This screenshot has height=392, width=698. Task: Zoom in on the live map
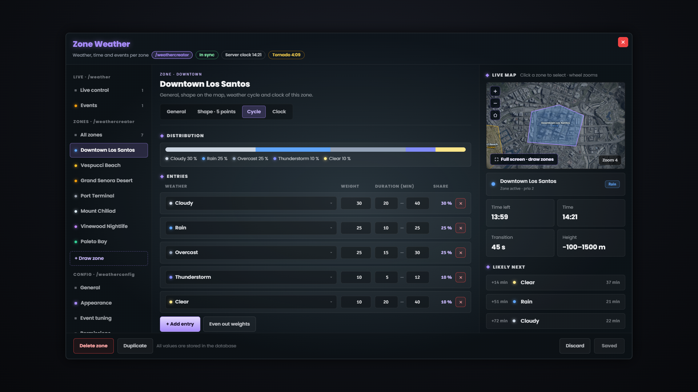(x=495, y=91)
